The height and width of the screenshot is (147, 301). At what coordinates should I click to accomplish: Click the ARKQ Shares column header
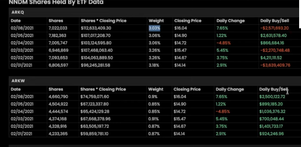coord(56,21)
